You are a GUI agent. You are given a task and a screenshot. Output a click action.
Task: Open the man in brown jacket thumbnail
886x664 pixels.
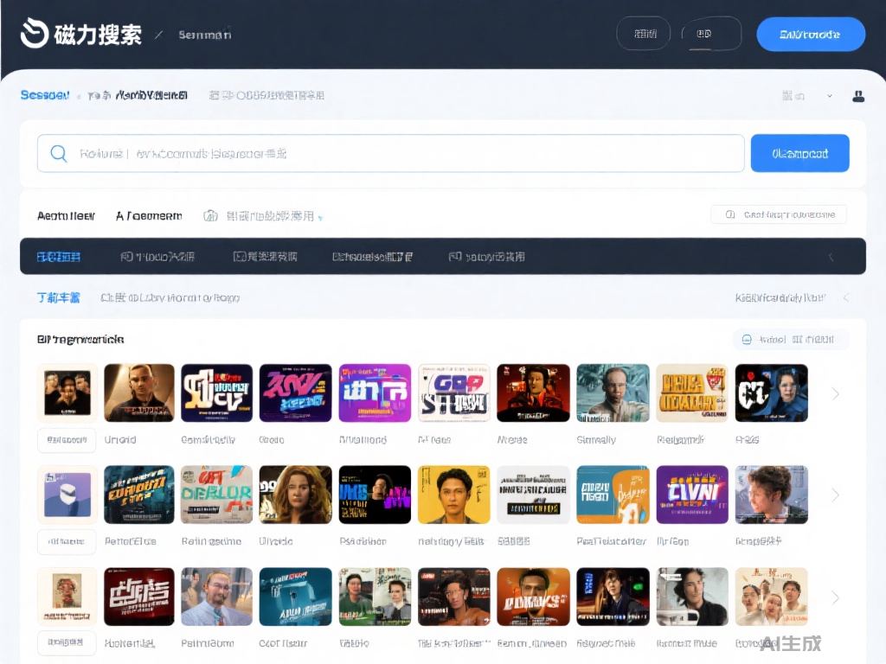click(x=139, y=393)
